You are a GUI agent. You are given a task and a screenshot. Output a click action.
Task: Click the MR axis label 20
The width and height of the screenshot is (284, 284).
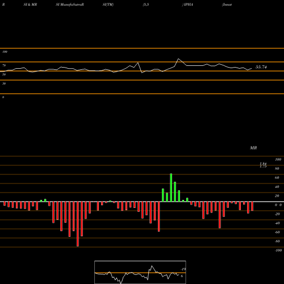pos(277,196)
